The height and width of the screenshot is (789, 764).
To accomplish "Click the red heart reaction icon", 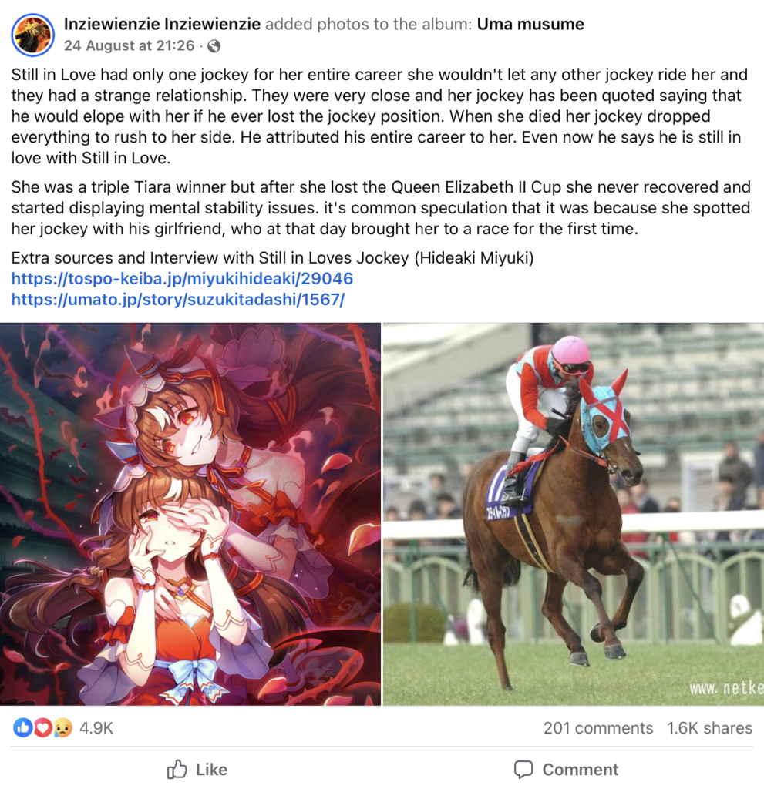I will [43, 727].
